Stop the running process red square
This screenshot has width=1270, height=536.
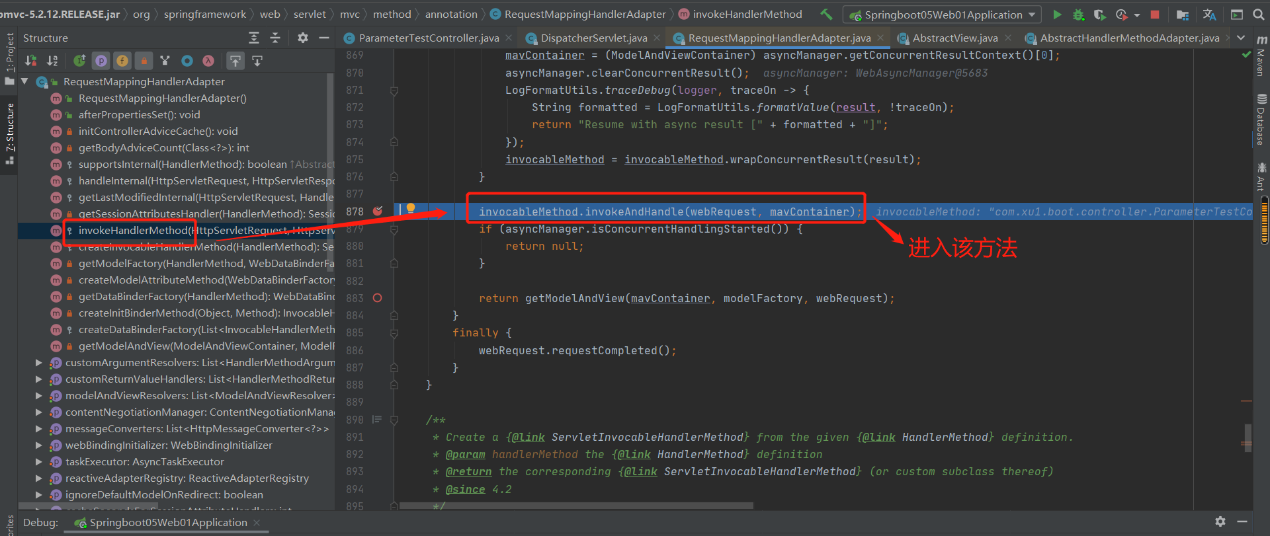click(x=1155, y=14)
